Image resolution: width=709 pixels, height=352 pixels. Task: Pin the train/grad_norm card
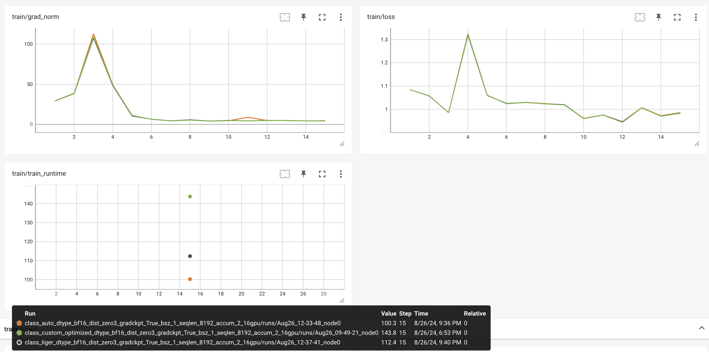(x=303, y=17)
